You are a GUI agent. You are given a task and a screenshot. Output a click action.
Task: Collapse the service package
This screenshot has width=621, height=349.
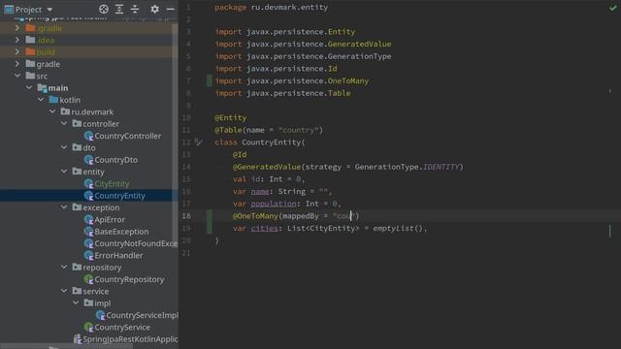click(x=64, y=291)
